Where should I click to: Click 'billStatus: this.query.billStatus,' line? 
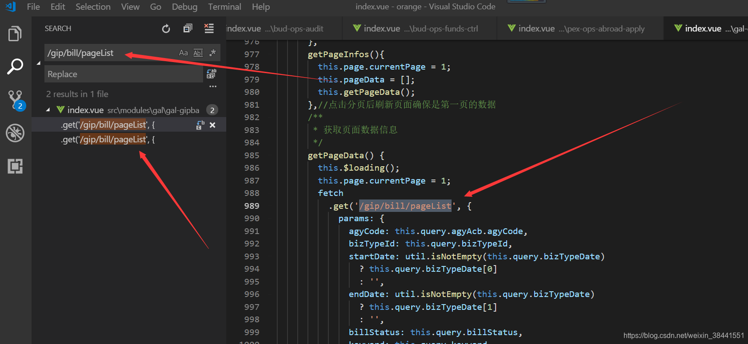pyautogui.click(x=436, y=332)
